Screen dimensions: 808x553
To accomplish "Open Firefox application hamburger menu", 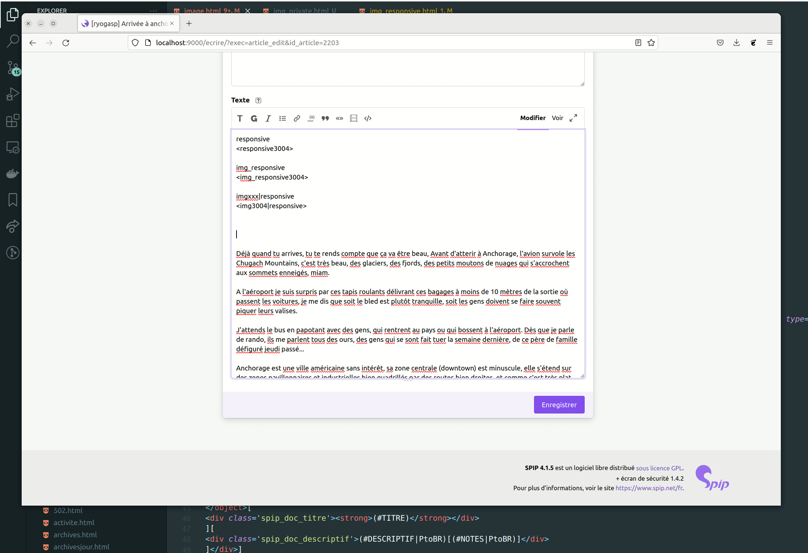I will click(x=770, y=43).
